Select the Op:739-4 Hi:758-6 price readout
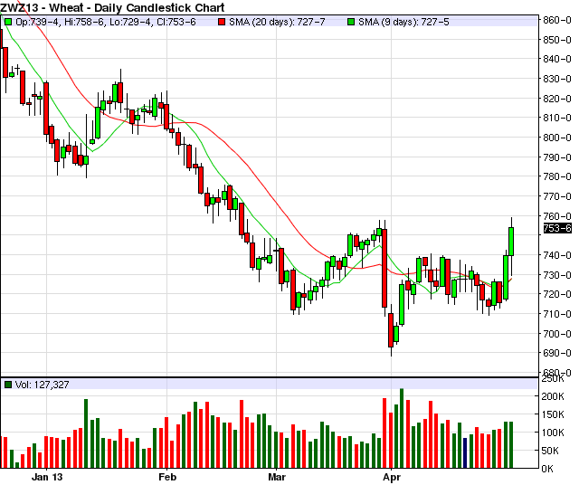Image resolution: width=579 pixels, height=485 pixels. click(106, 22)
